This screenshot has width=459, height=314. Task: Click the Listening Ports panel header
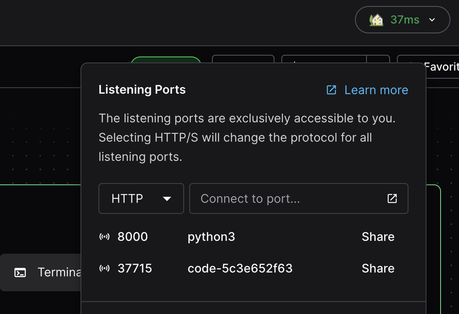(x=142, y=90)
